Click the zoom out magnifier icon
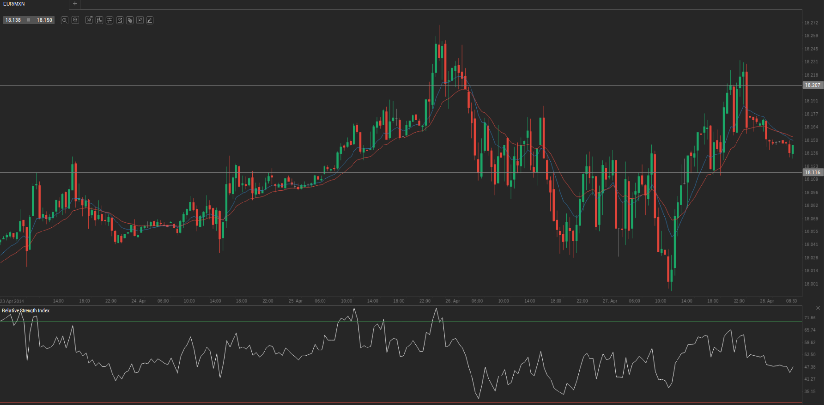824x405 pixels. [x=64, y=20]
